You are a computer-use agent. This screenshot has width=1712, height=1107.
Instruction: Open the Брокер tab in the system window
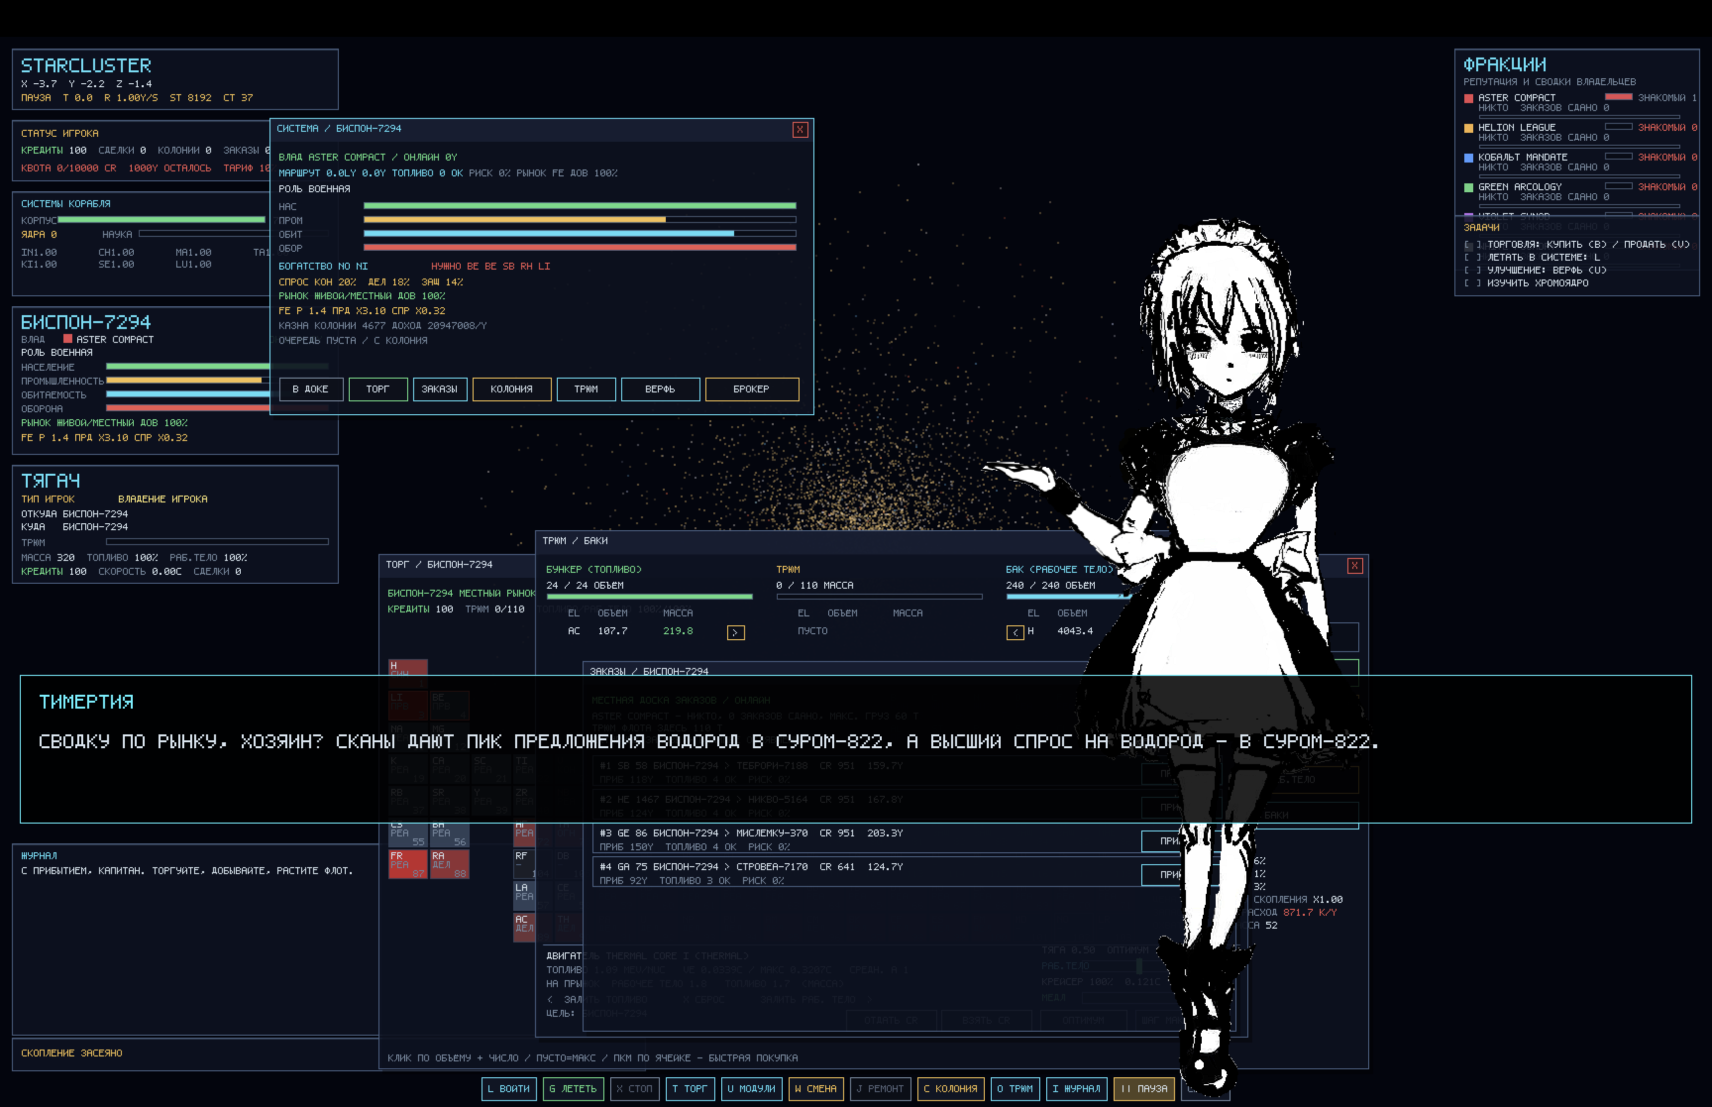(752, 389)
